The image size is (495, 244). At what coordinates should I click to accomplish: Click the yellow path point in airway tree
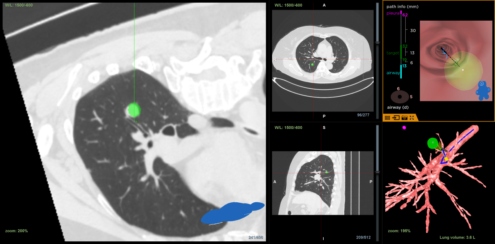pos(446,159)
